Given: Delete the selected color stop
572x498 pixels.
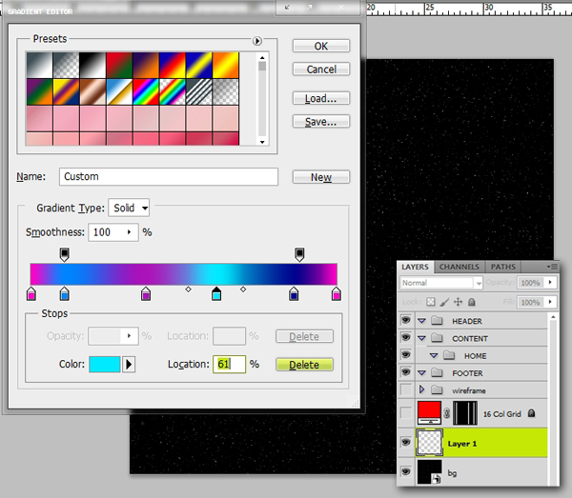Looking at the screenshot, I should click(305, 365).
